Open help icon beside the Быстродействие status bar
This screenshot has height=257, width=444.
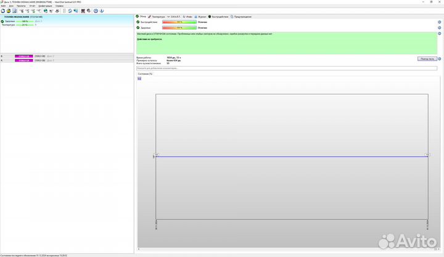(x=439, y=22)
